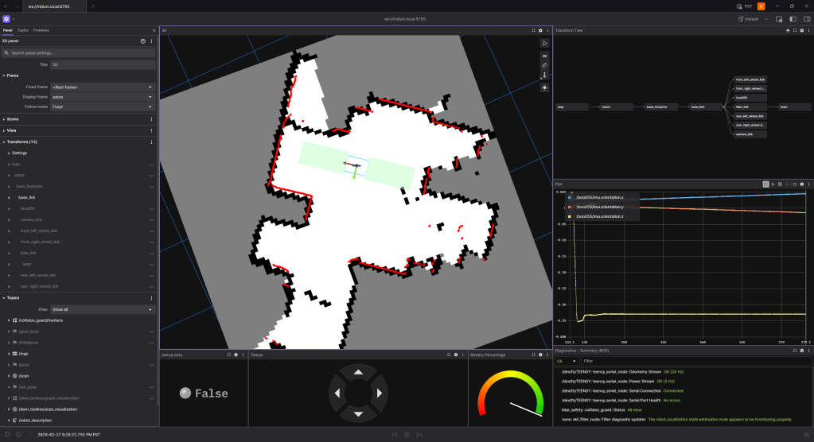This screenshot has width=814, height=442.
Task: Open settings gear of Transform Tree panel
Action: click(801, 30)
